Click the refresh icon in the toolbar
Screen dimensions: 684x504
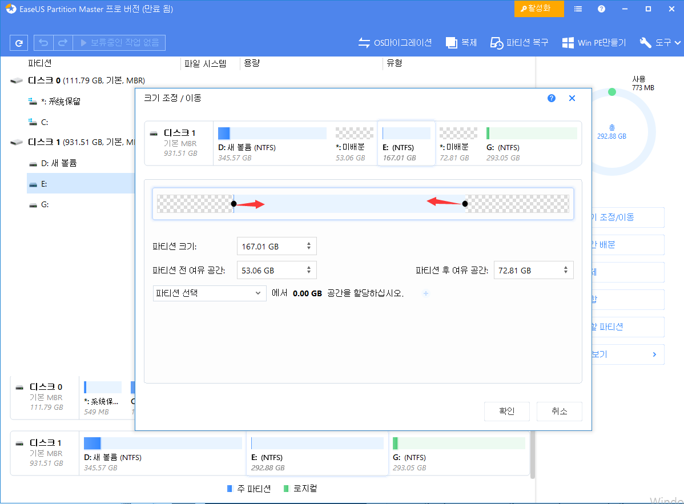tap(19, 42)
